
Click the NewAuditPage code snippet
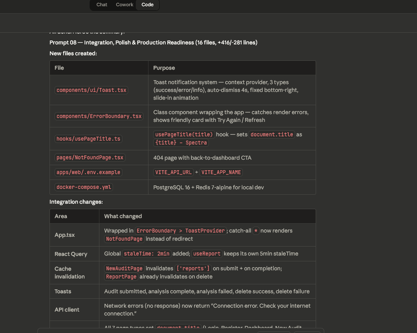[x=124, y=268]
